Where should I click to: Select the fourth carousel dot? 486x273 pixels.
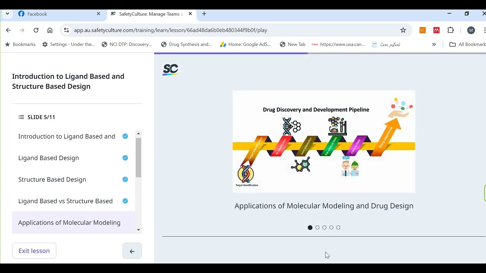(x=331, y=227)
